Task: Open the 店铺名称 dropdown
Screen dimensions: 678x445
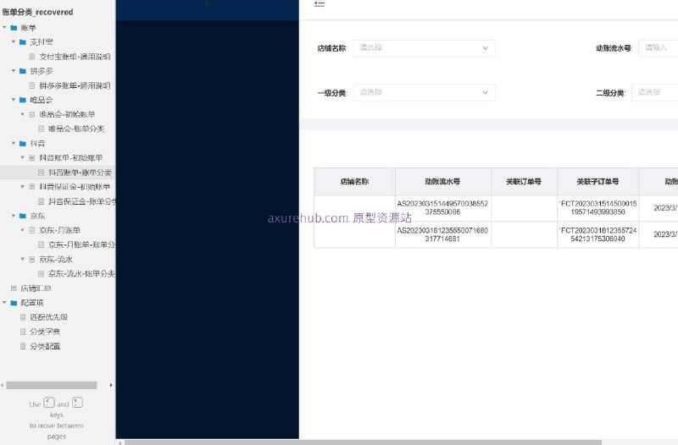Action: 425,48
